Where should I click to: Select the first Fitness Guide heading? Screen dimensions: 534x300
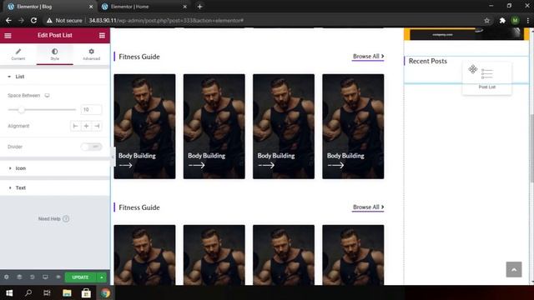139,57
